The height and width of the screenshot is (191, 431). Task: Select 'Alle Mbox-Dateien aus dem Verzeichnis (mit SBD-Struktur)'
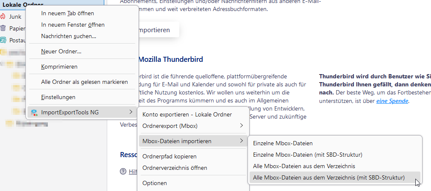coord(328,177)
